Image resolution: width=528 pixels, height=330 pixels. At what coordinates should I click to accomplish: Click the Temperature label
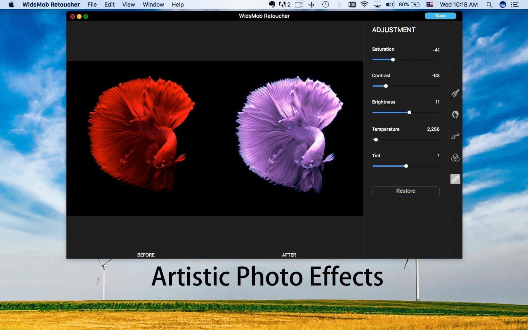pos(386,129)
